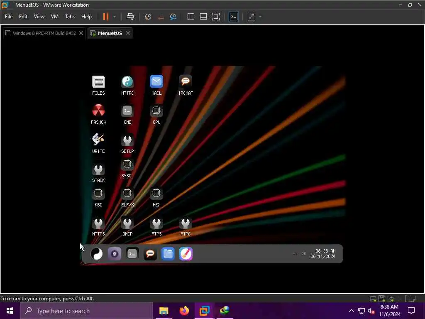The image size is (425, 319).
Task: Click the chat bubble icon in the dock
Action: click(150, 254)
